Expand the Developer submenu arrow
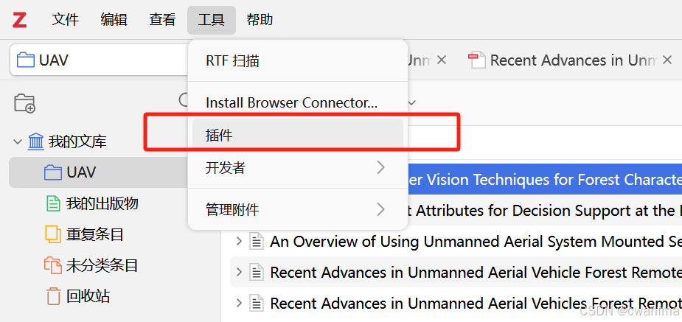The width and height of the screenshot is (682, 322). [380, 168]
